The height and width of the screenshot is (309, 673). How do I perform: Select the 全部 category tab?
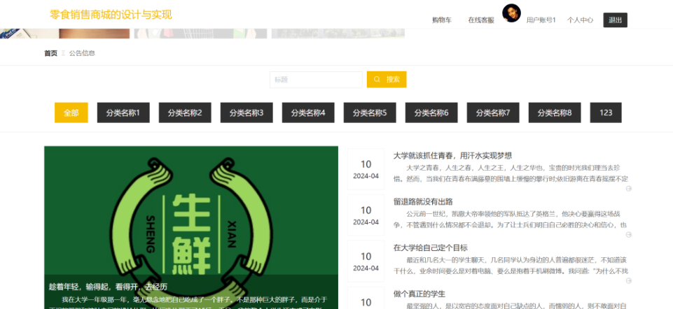[71, 113]
